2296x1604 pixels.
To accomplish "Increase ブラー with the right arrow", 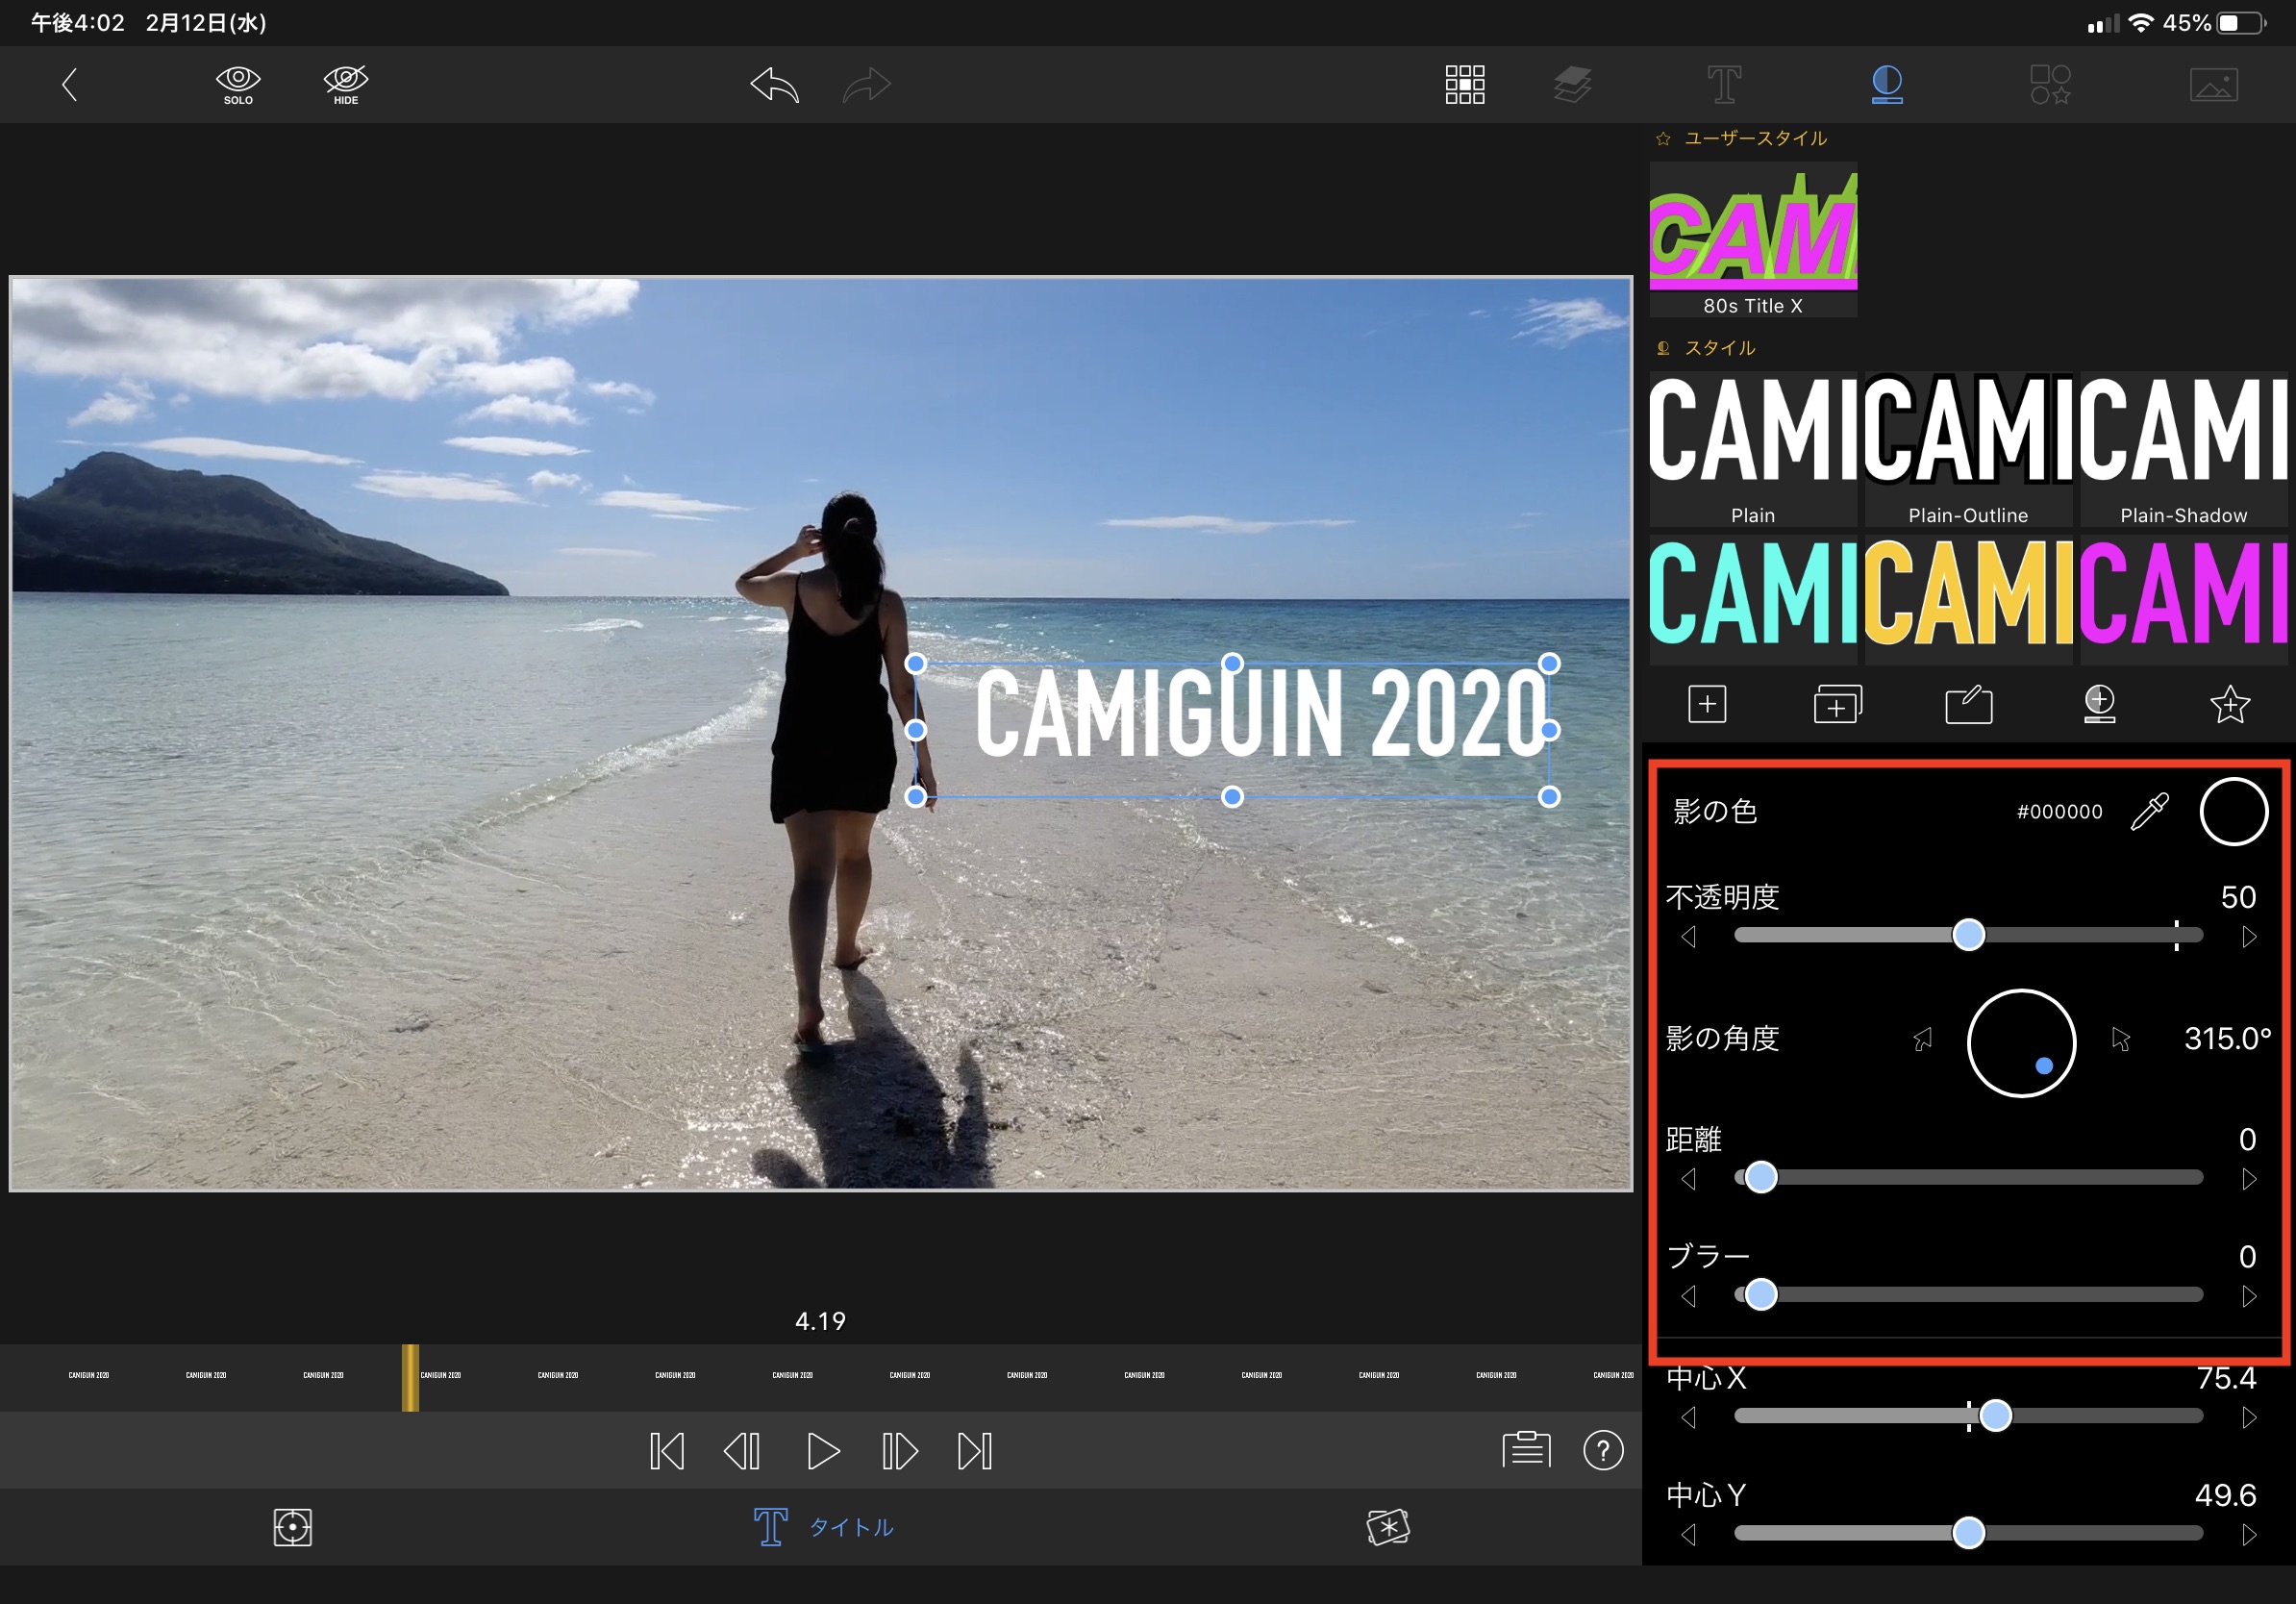I will point(2249,1296).
